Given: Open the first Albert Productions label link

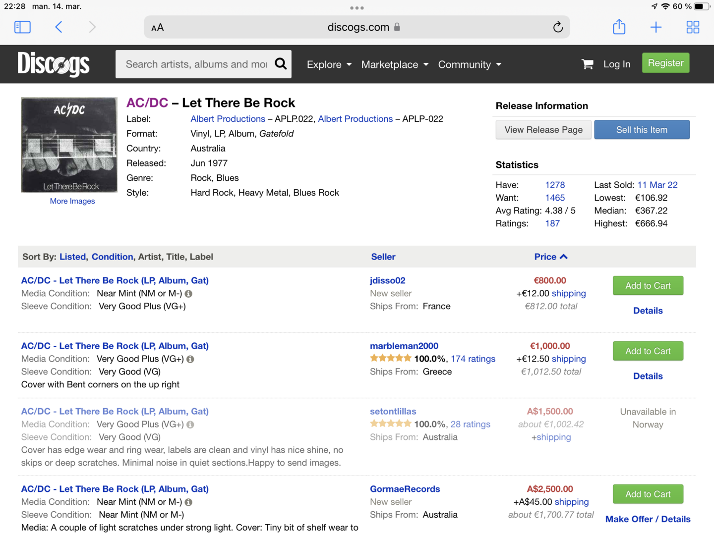Looking at the screenshot, I should click(x=228, y=119).
